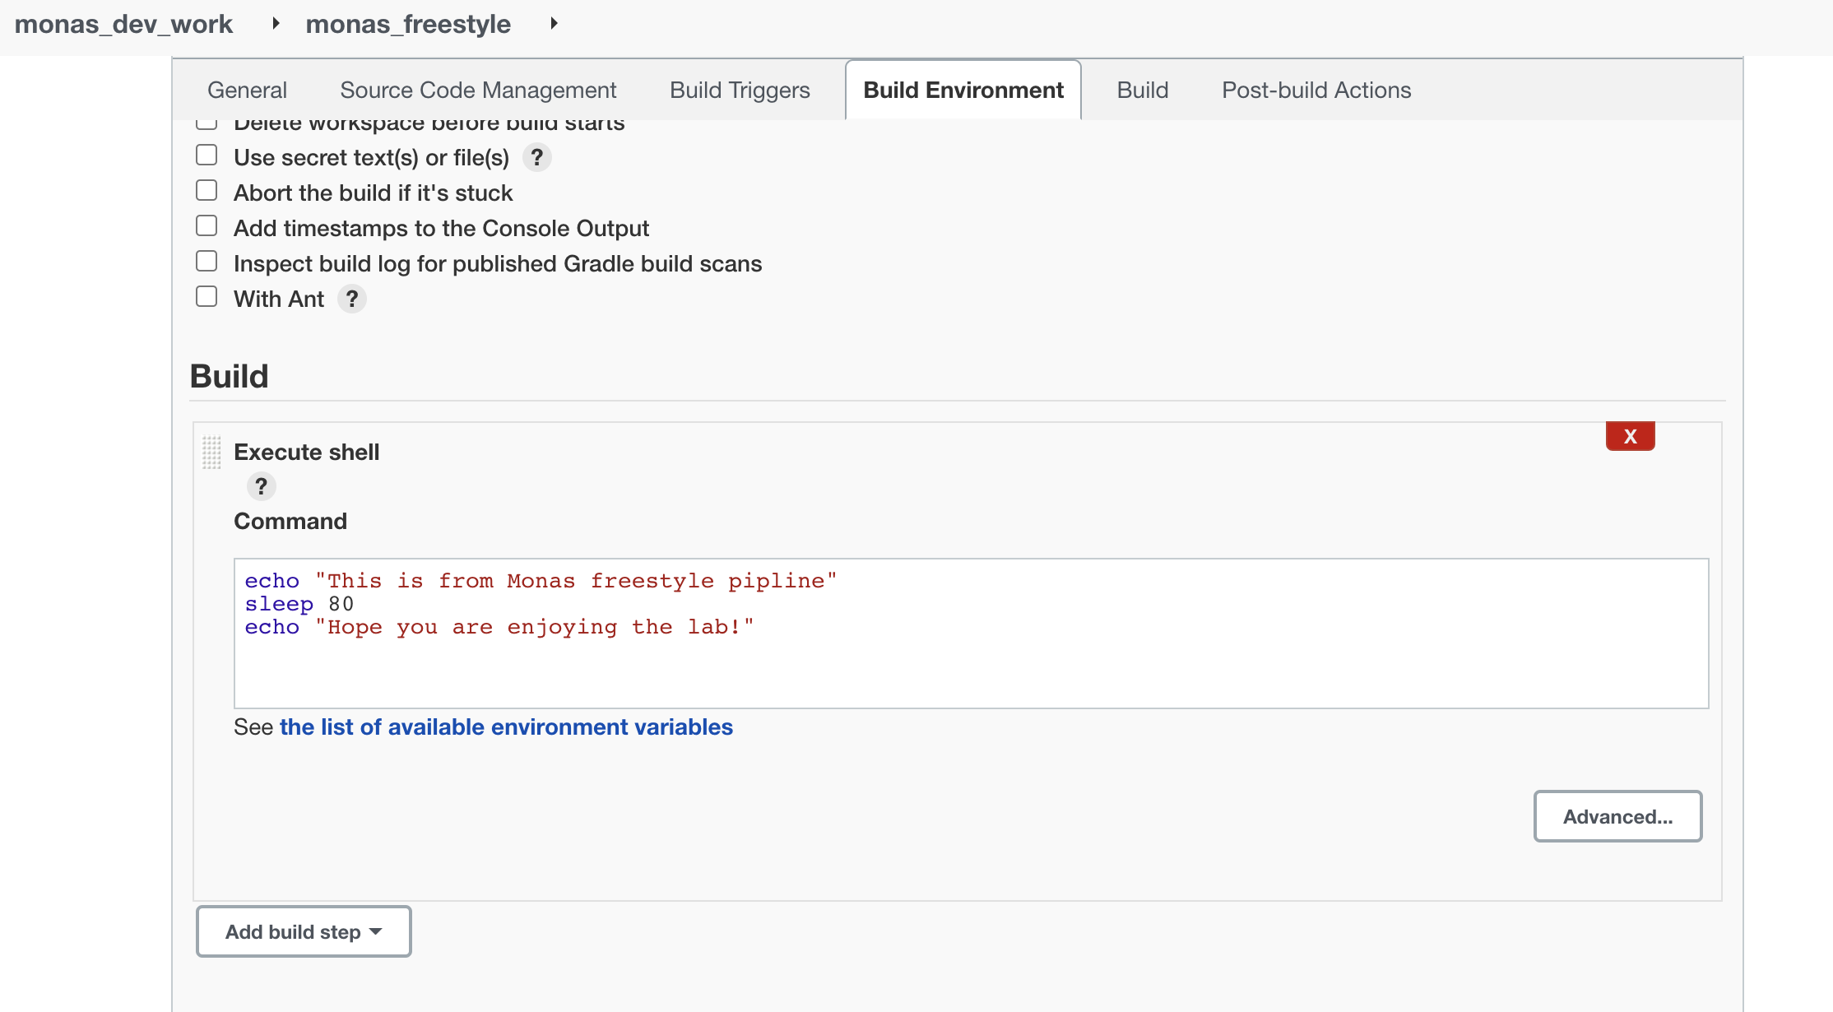Open help for Use secret text(s) or file(s)

click(x=537, y=157)
